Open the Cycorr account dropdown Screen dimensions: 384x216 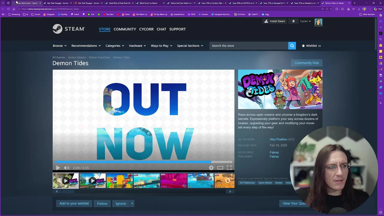tap(305, 21)
